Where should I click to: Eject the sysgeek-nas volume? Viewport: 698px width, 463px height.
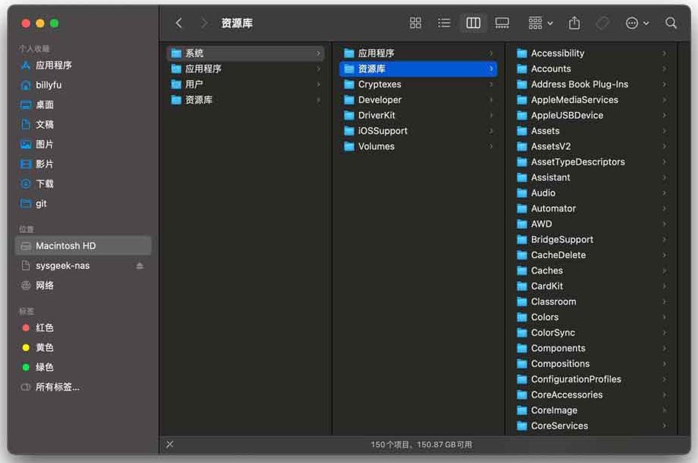(x=139, y=266)
